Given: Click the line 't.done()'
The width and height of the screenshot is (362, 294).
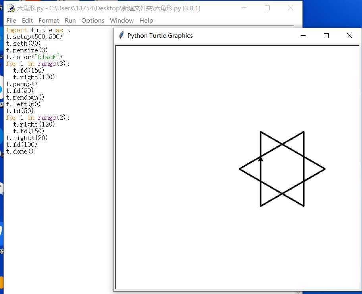Looking at the screenshot, I should pyautogui.click(x=20, y=152).
